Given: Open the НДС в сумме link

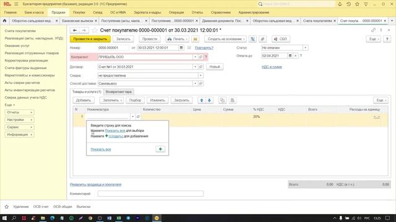Looking at the screenshot, I should click(x=272, y=67).
